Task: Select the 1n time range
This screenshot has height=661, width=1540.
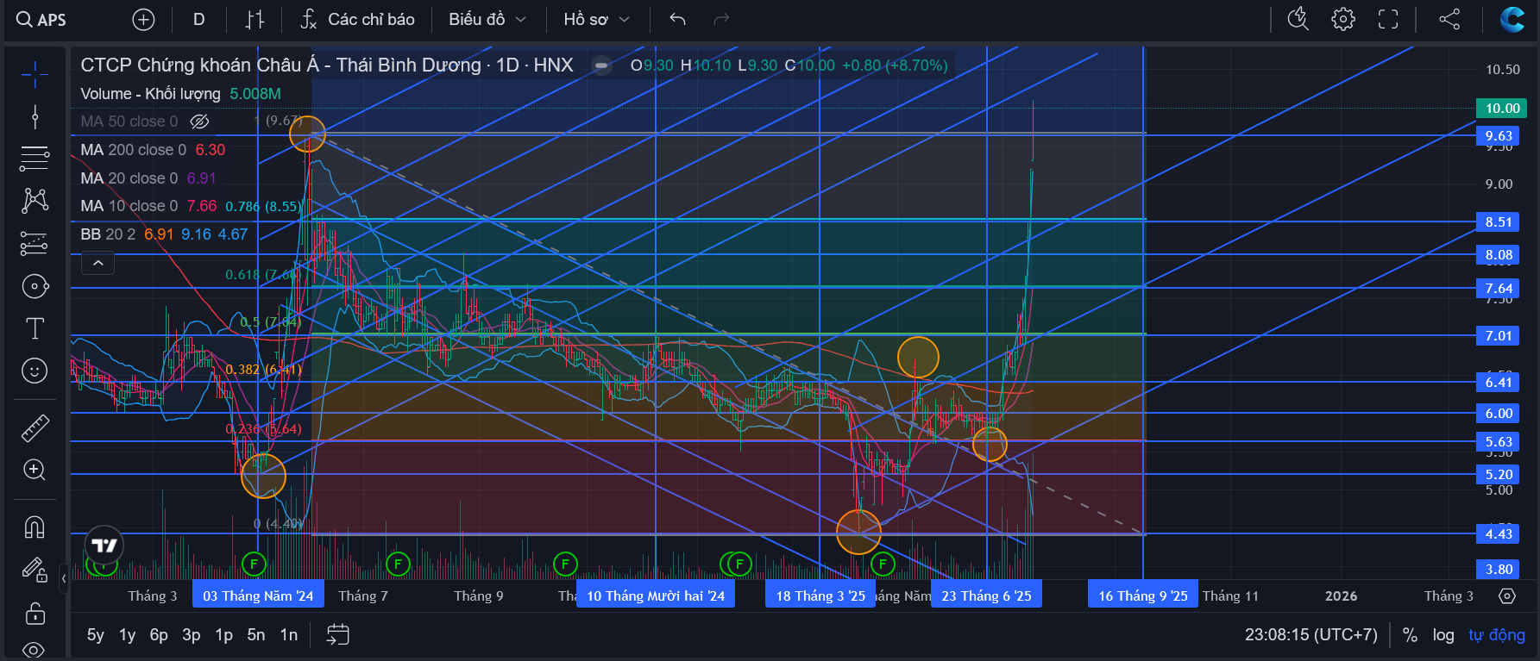Action: 289,635
